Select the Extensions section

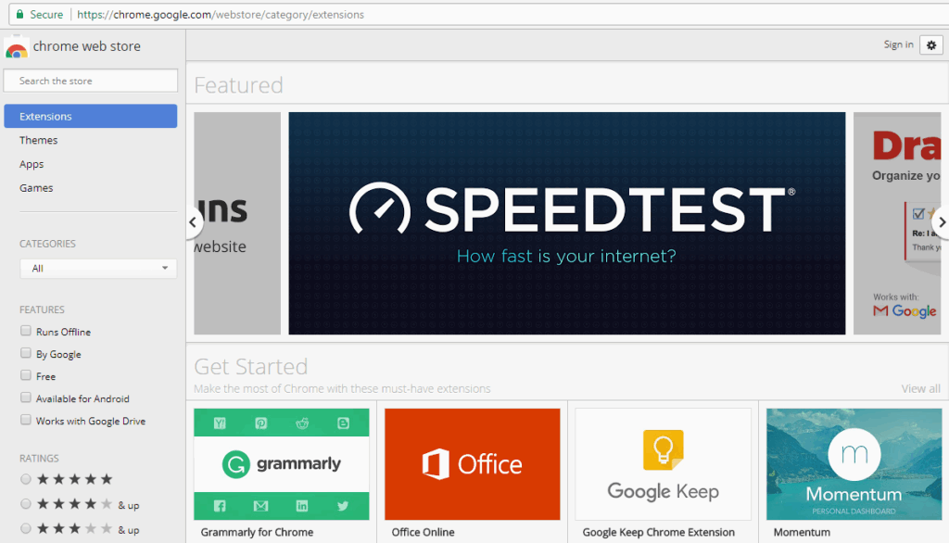[91, 116]
